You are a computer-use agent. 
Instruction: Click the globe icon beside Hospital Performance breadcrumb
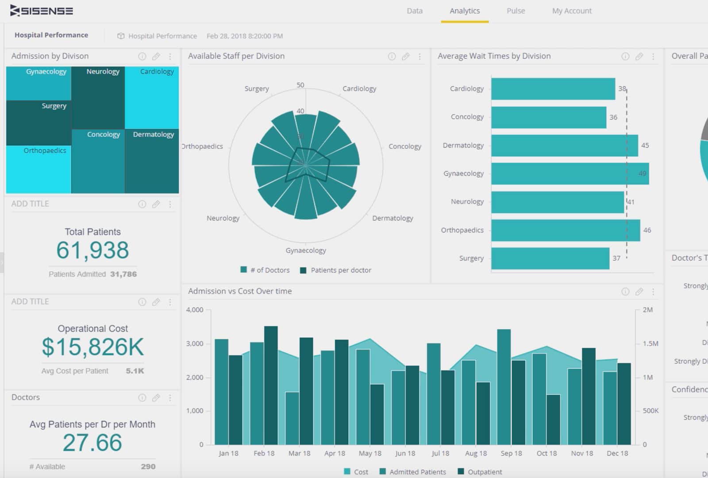[121, 36]
